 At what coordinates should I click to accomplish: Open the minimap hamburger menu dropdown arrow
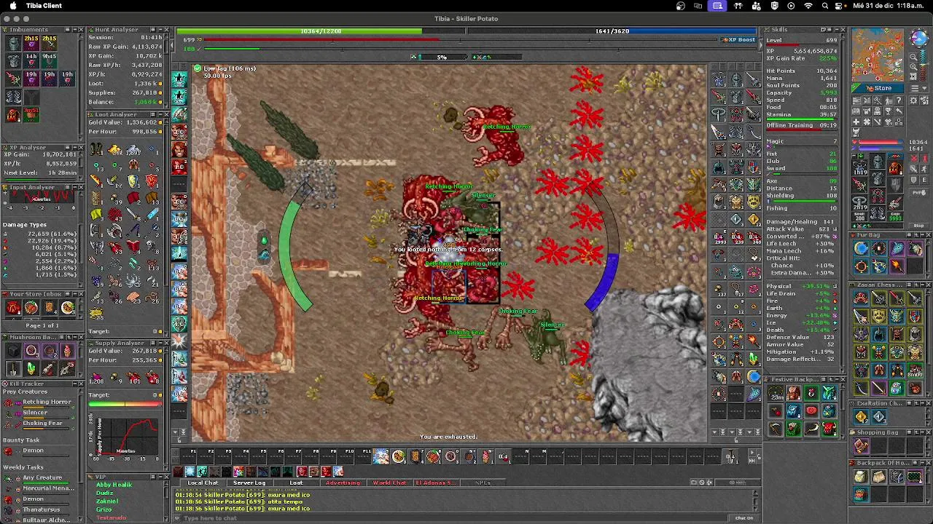924,88
